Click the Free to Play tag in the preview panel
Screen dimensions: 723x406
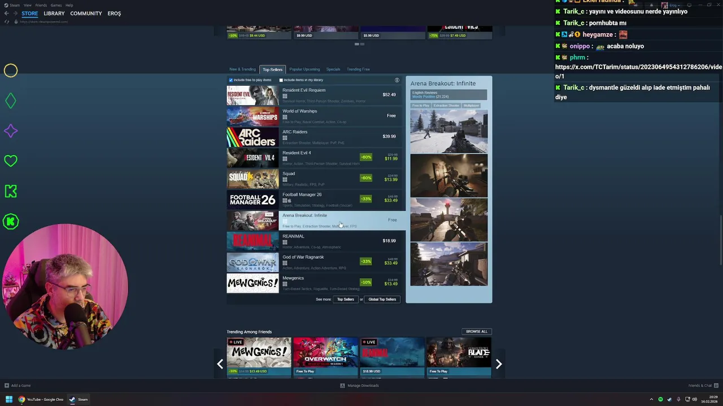(x=421, y=105)
